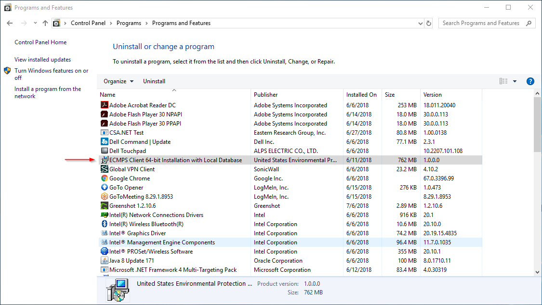
Task: Open the More view options arrow
Action: click(515, 81)
